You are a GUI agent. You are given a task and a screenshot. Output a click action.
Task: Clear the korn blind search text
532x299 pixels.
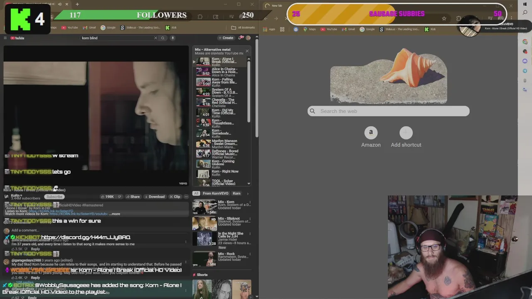[156, 38]
